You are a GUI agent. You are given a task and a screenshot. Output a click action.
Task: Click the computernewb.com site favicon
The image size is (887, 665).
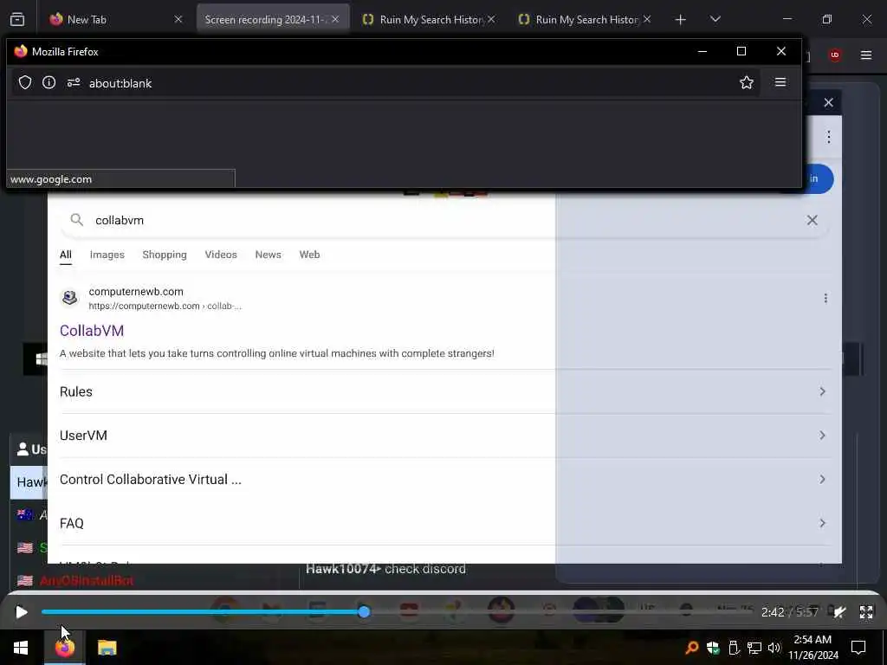pyautogui.click(x=69, y=298)
